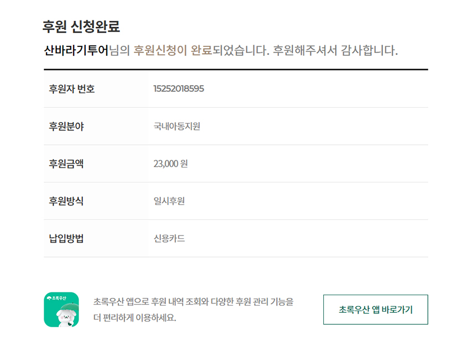Select the sponsor name 산바라기투어
This screenshot has height=341, width=476.
76,51
